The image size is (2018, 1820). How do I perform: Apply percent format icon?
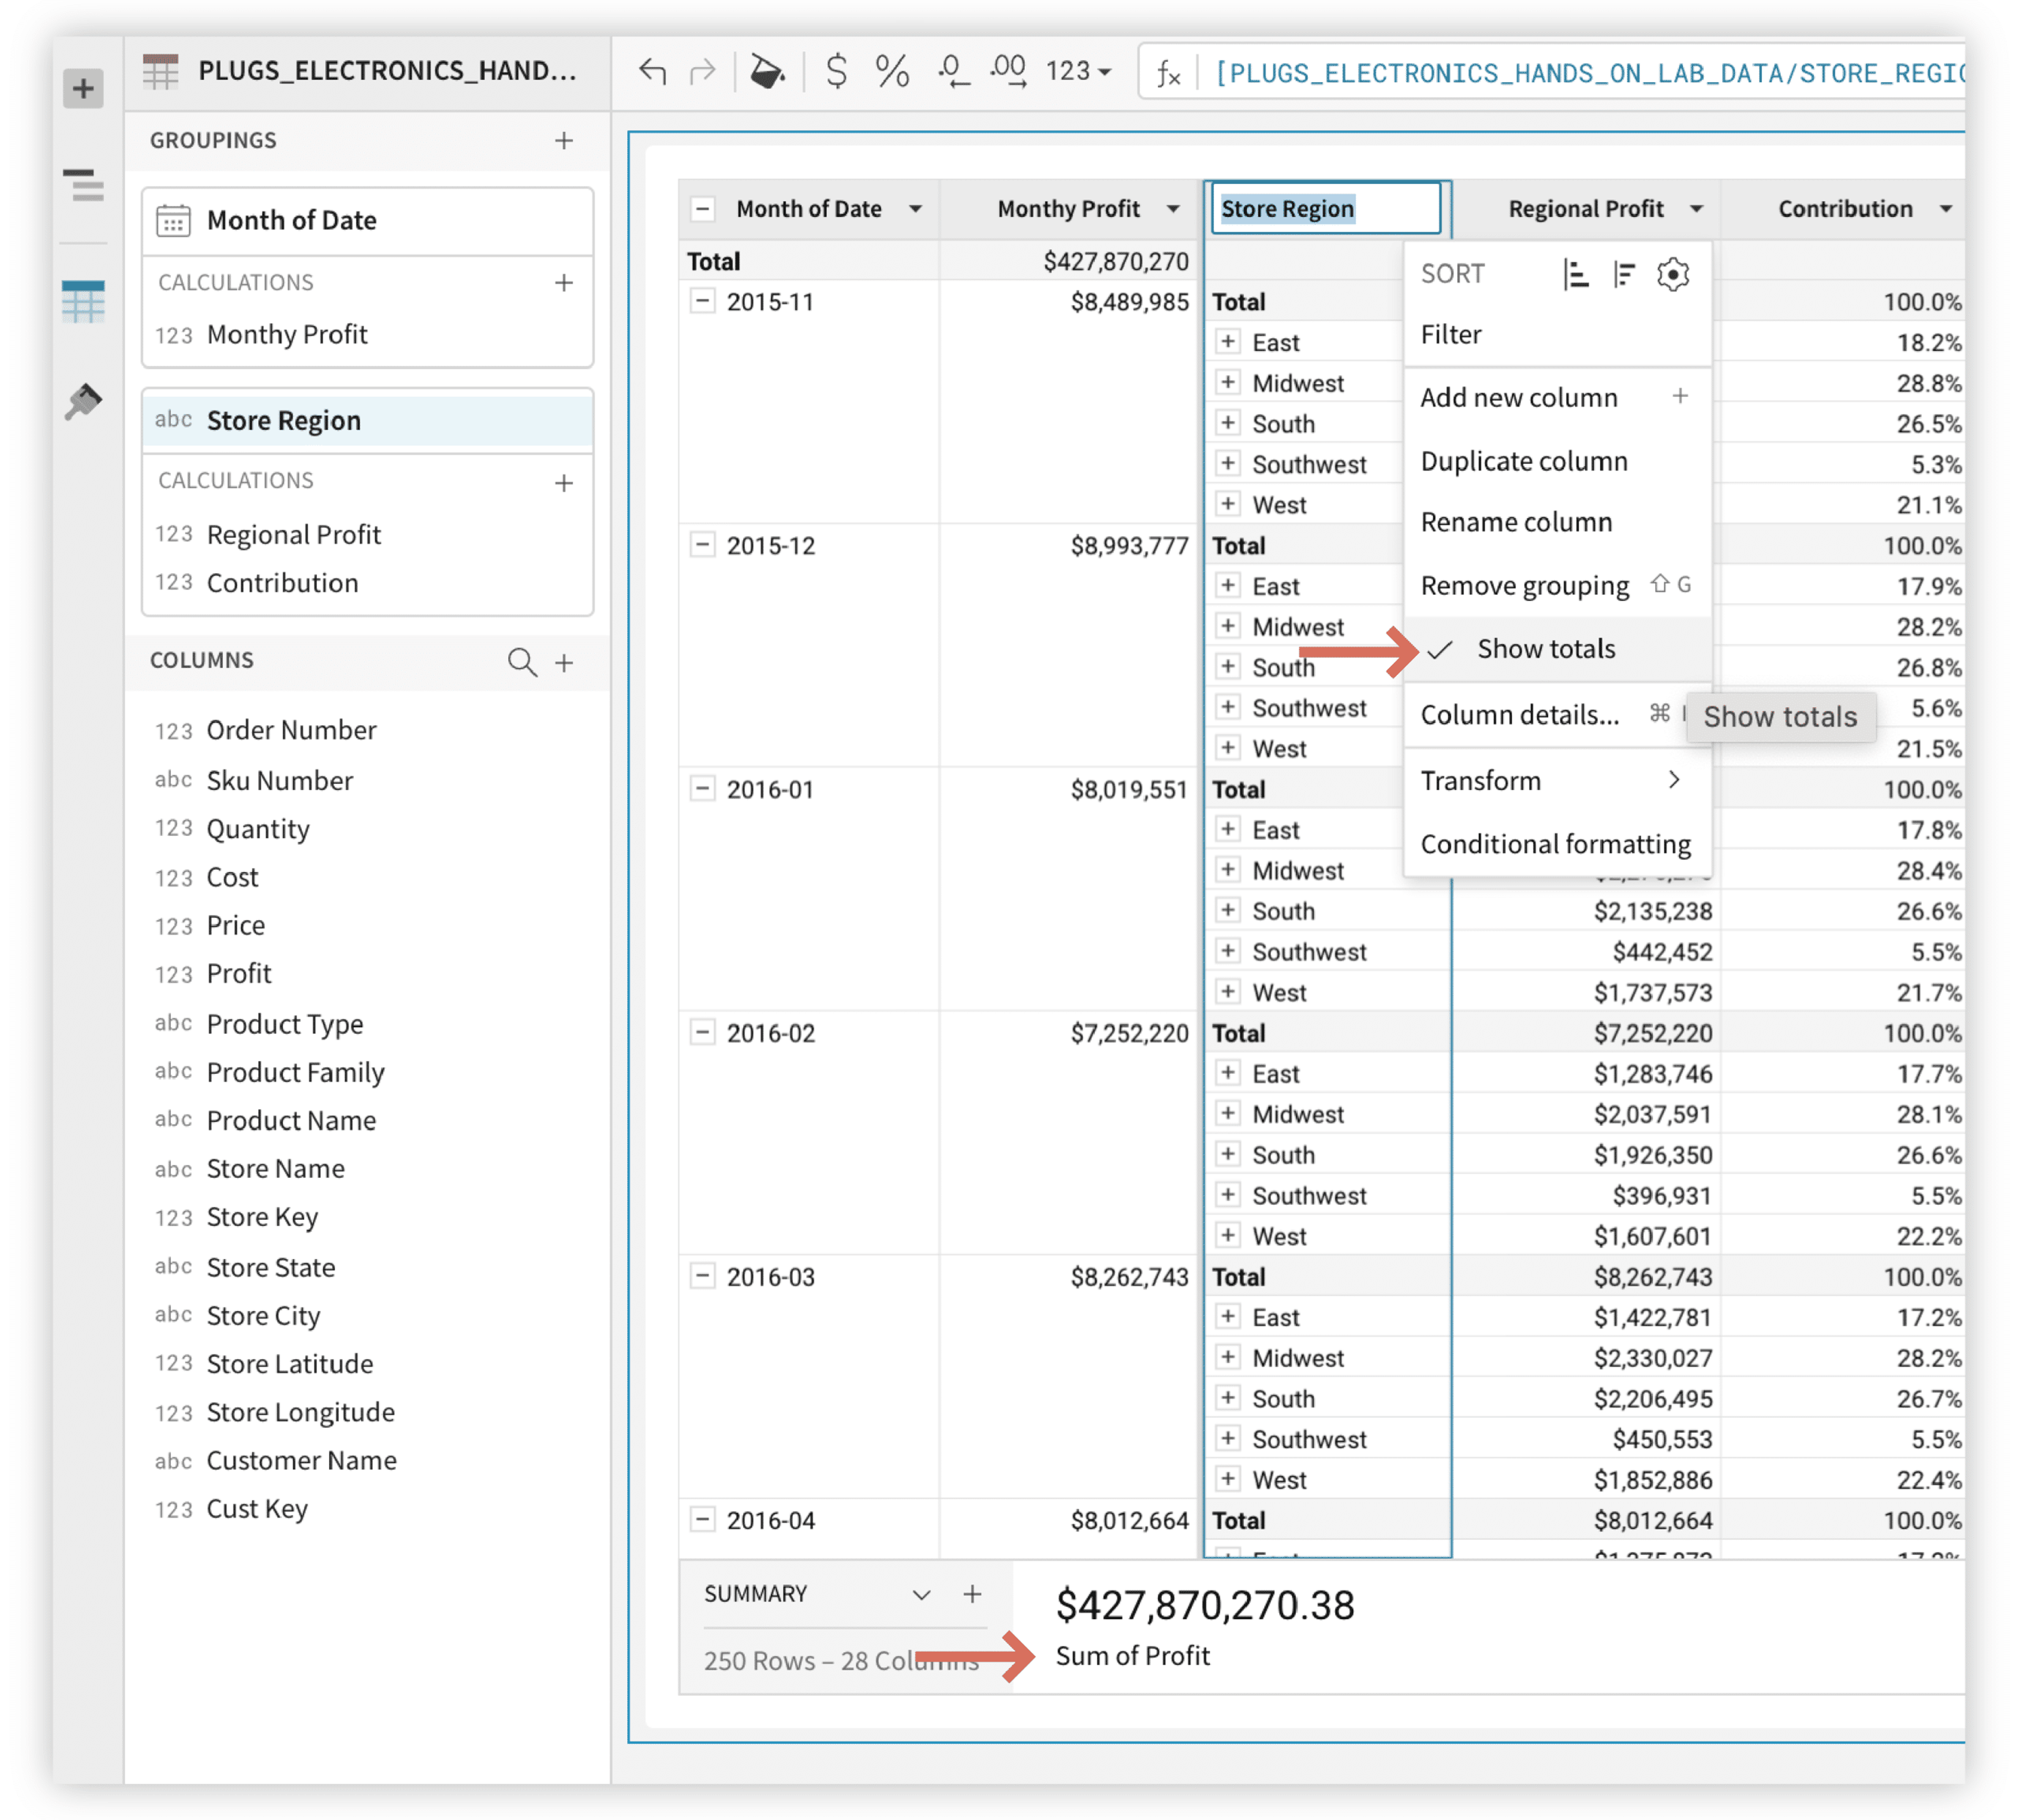892,71
